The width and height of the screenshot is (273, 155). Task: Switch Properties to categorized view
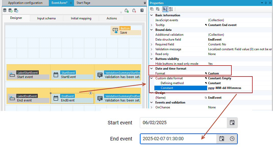tap(165, 9)
